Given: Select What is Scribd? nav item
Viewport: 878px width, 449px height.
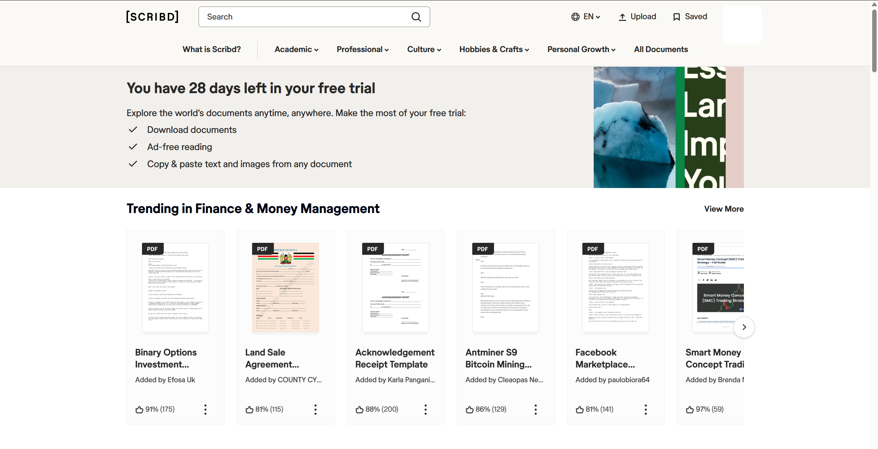Looking at the screenshot, I should point(212,49).
